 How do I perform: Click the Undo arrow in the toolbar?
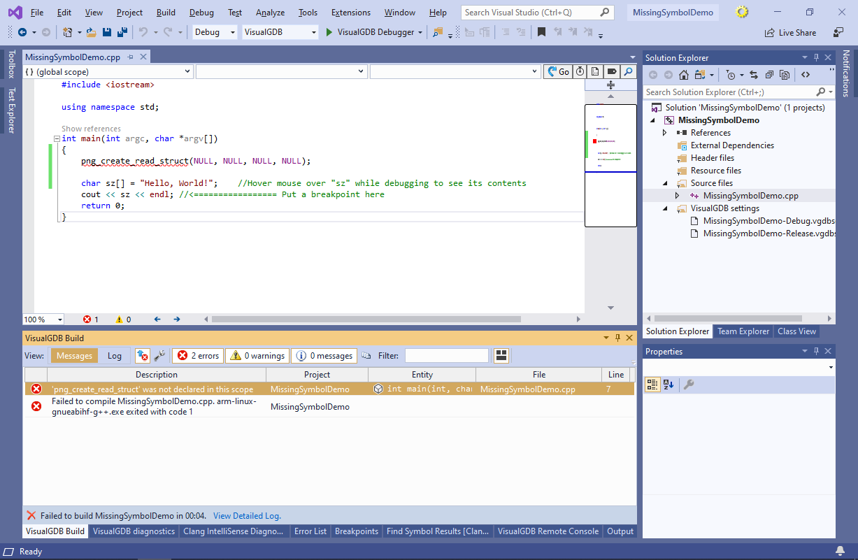click(x=143, y=32)
